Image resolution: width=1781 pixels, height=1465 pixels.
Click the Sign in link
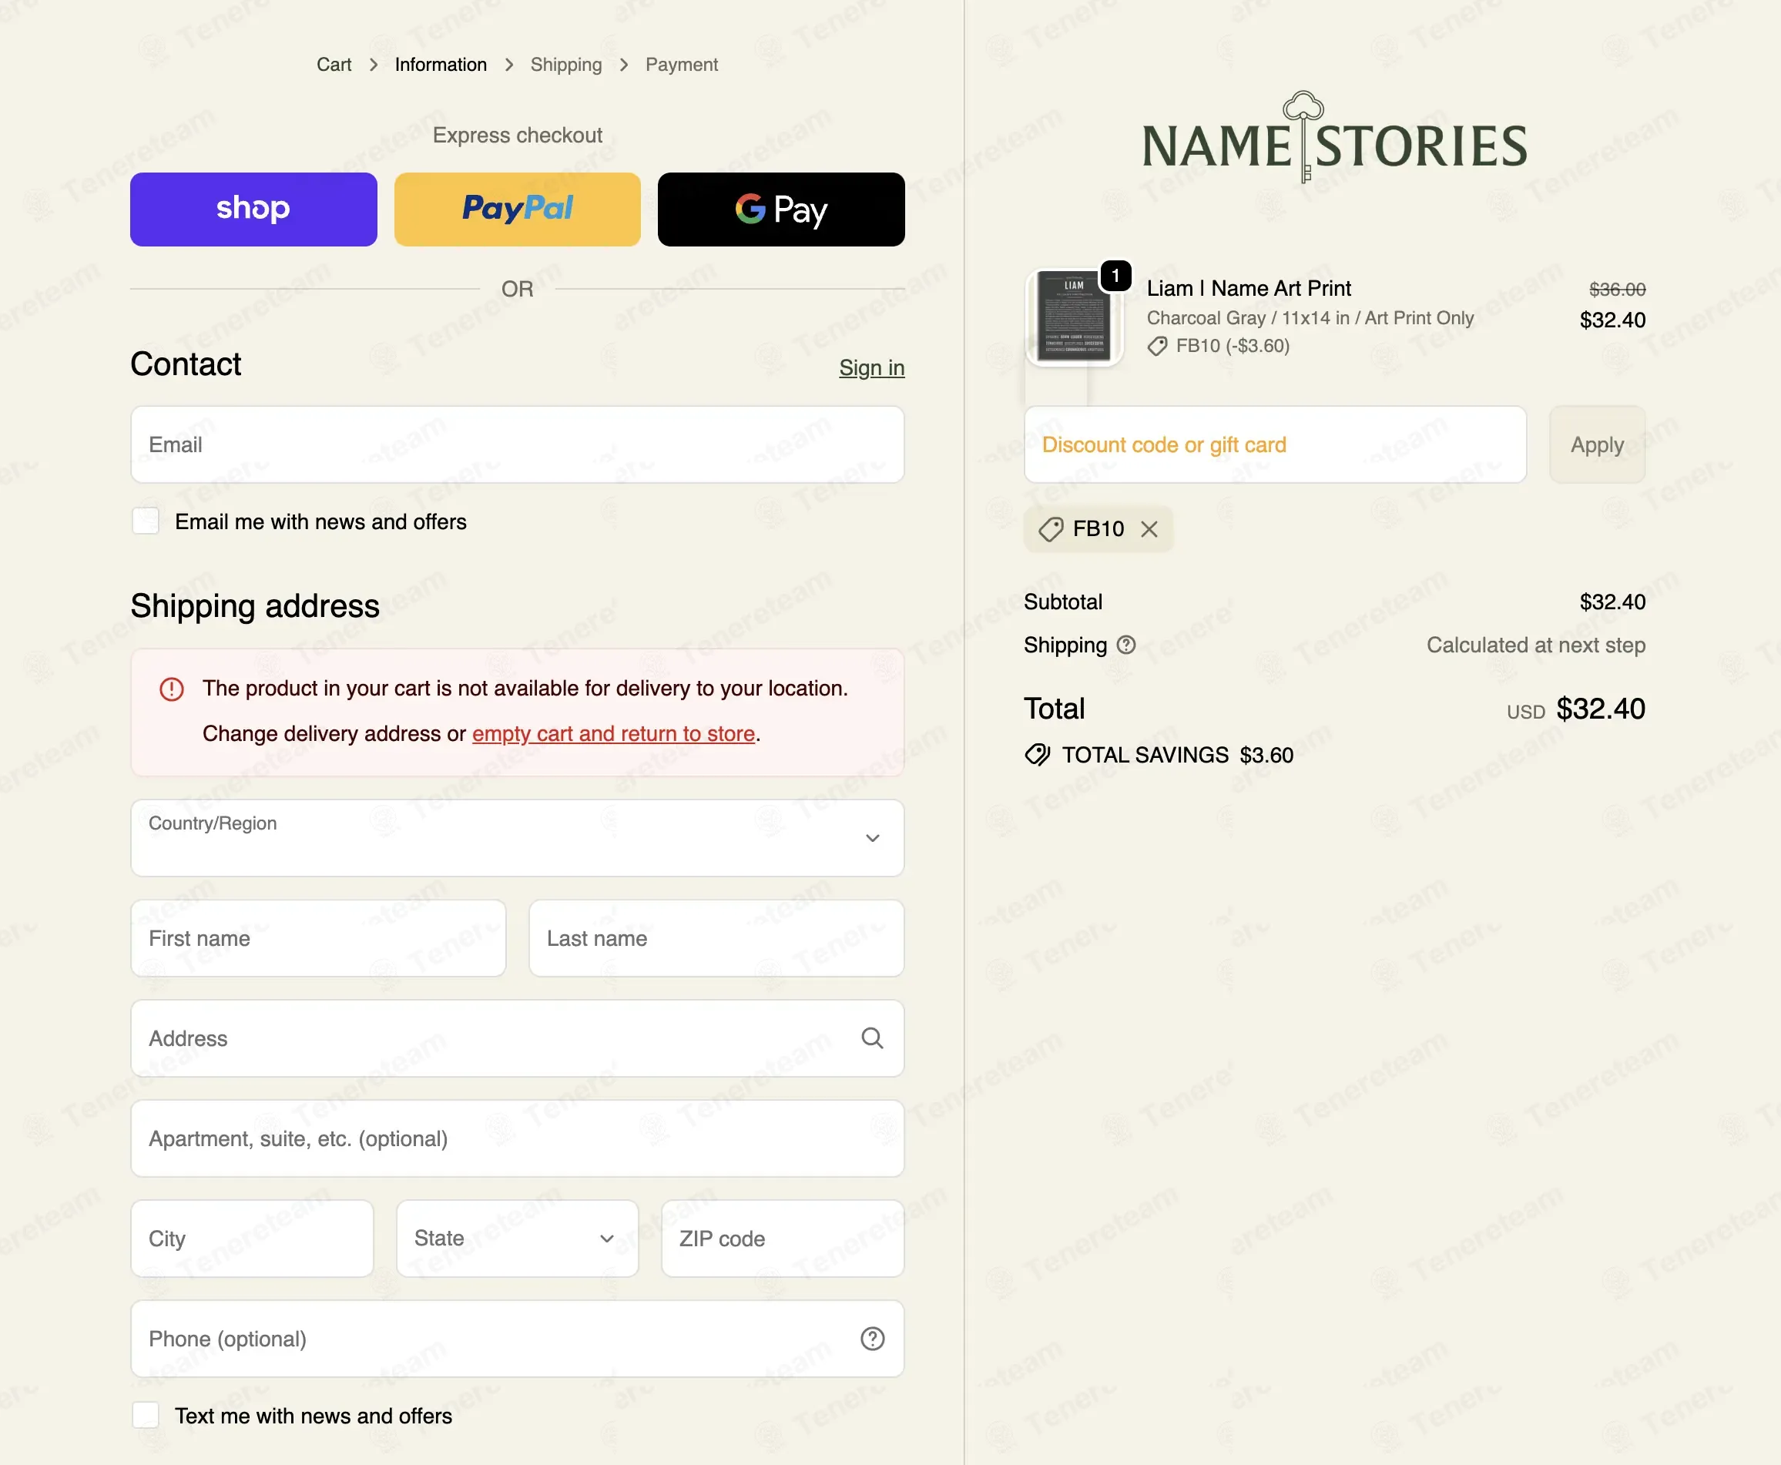pyautogui.click(x=872, y=368)
